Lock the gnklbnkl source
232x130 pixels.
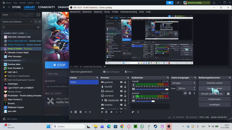point(125,82)
